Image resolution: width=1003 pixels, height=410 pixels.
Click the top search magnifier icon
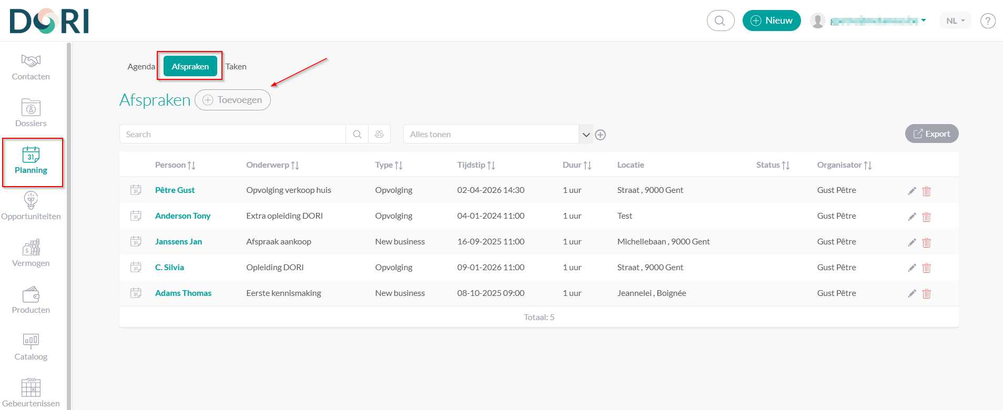pyautogui.click(x=720, y=21)
